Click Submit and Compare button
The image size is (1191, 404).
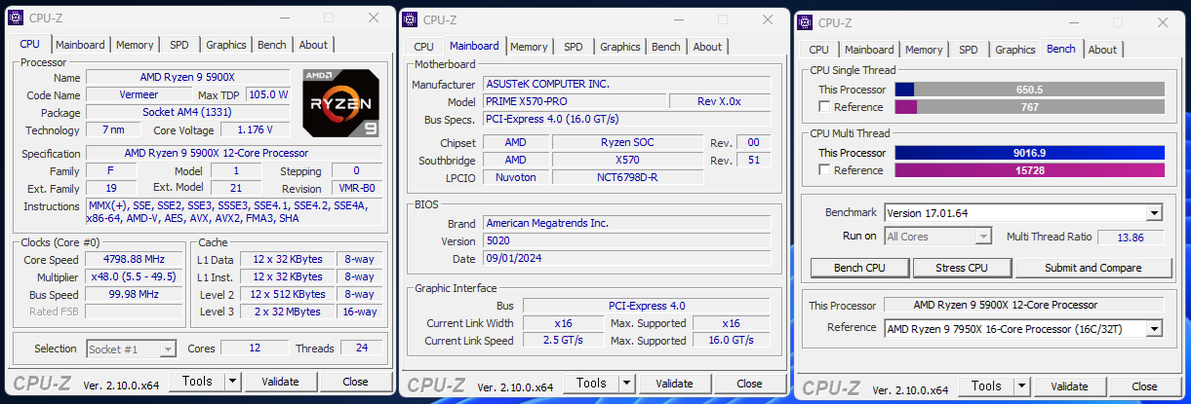click(1092, 268)
